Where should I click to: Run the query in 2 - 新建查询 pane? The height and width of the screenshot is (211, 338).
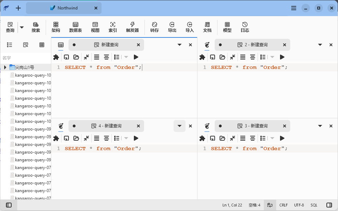click(282, 57)
